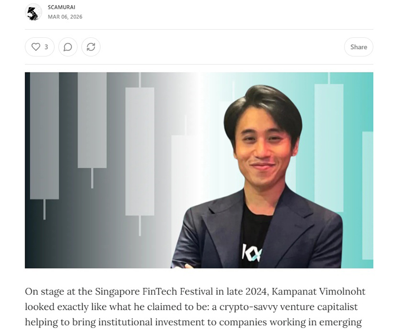The height and width of the screenshot is (332, 403).
Task: Click the MAR 06, 2026 publish date
Action: pyautogui.click(x=65, y=17)
